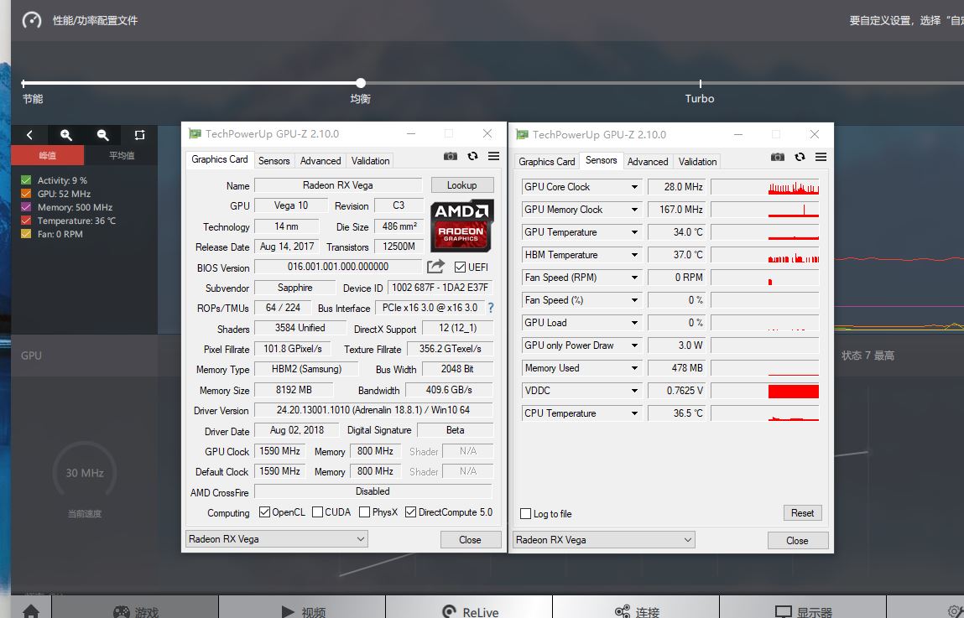The height and width of the screenshot is (618, 964).
Task: Open the Radeon RX Vega selector in Sensors window
Action: click(604, 540)
